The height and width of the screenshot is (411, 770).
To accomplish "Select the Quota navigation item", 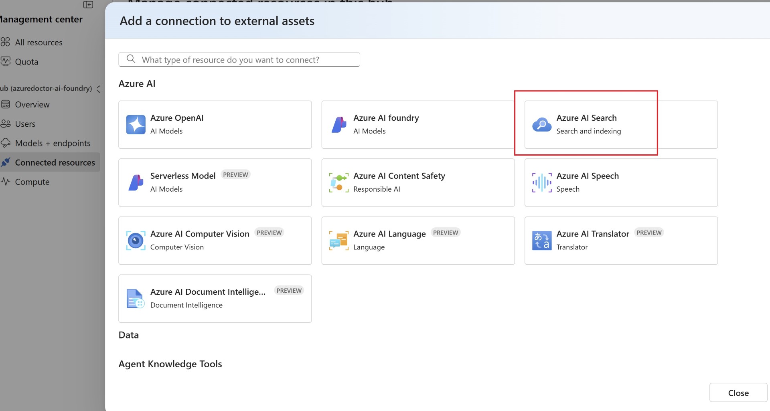I will pyautogui.click(x=26, y=62).
